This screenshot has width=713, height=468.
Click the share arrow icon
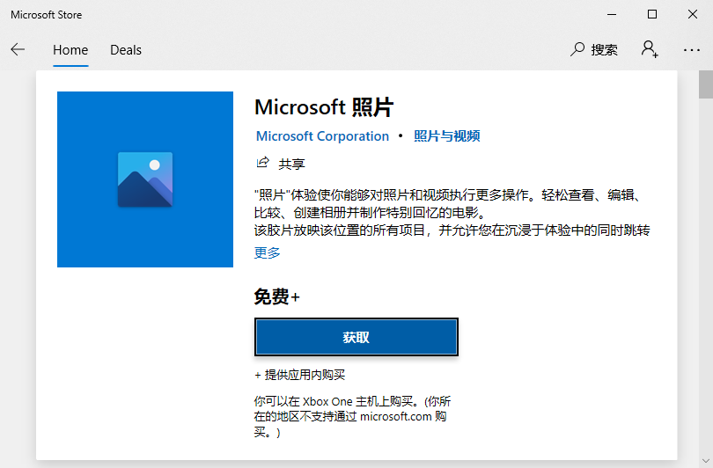263,163
